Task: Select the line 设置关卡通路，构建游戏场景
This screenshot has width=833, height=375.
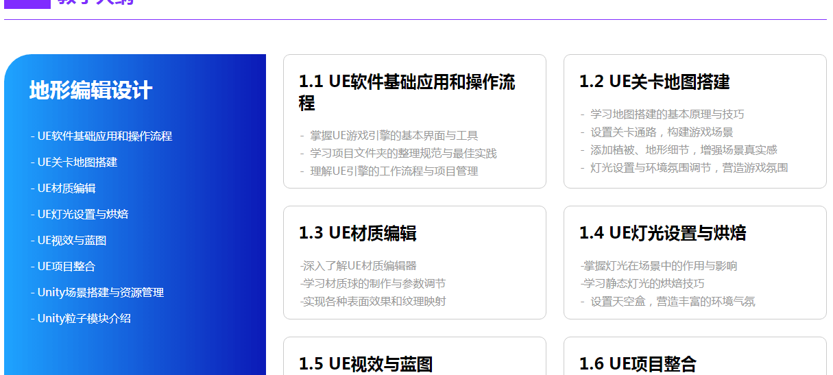Action: (657, 132)
